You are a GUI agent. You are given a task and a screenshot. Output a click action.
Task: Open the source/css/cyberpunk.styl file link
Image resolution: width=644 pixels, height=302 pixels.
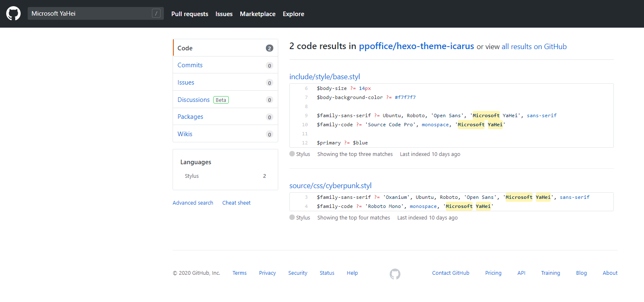click(x=330, y=186)
